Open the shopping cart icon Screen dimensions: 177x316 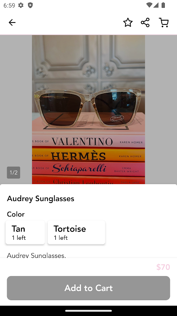[164, 23]
